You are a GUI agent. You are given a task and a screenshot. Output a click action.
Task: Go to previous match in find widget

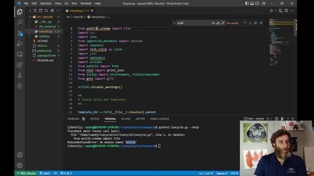[245, 23]
